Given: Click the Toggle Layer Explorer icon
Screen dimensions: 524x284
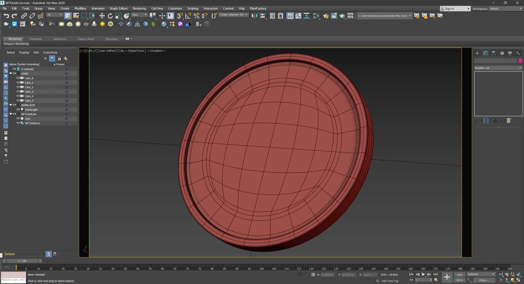Looking at the screenshot, I should click(281, 16).
